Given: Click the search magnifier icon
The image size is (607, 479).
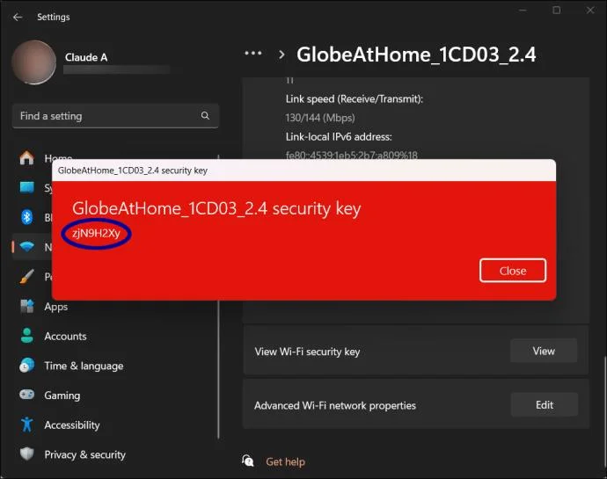Looking at the screenshot, I should tap(205, 116).
